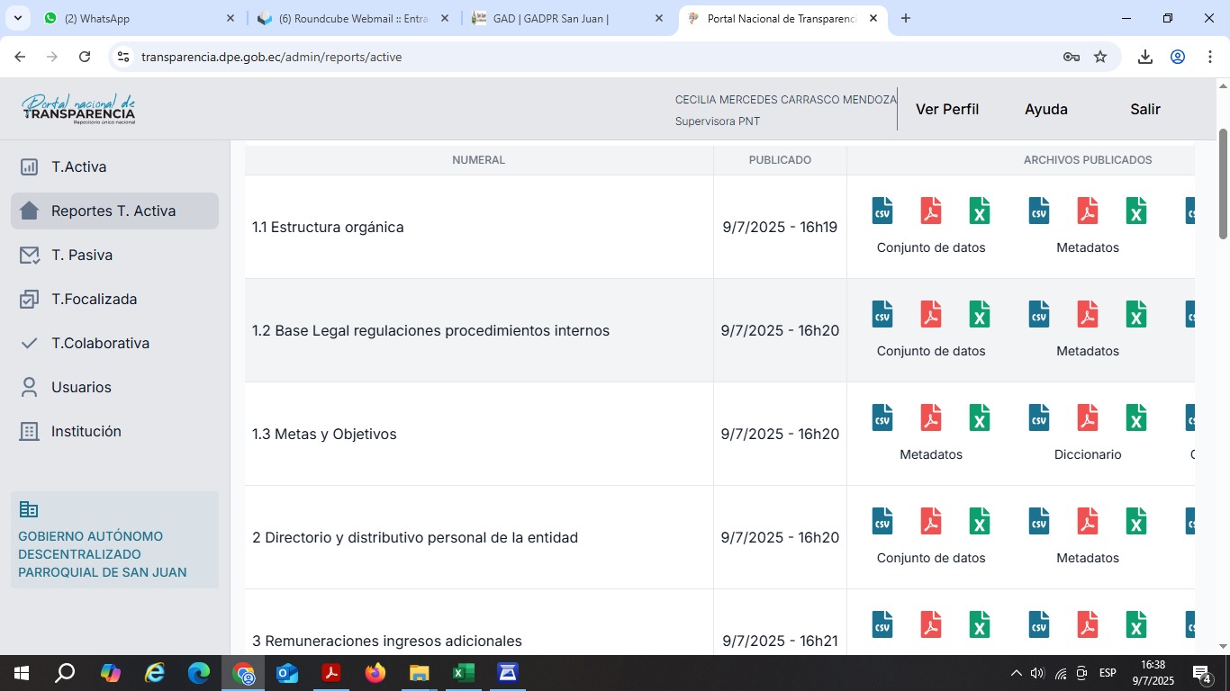Image resolution: width=1230 pixels, height=691 pixels.
Task: Open the Ayuda help link
Action: [1045, 109]
